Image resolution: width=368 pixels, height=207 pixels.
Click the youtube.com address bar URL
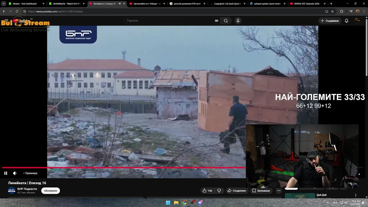(55, 11)
